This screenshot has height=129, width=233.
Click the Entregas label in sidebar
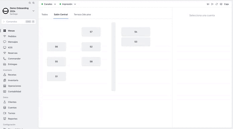tap(12, 64)
